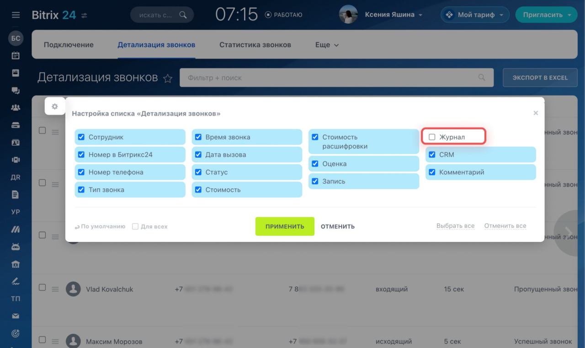Viewport: 585px width, 348px height.
Task: Open the Пригласить dropdown arrow
Action: [x=569, y=15]
